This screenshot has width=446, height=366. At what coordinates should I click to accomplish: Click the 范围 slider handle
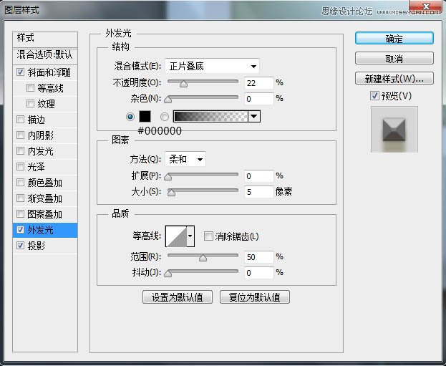203,258
